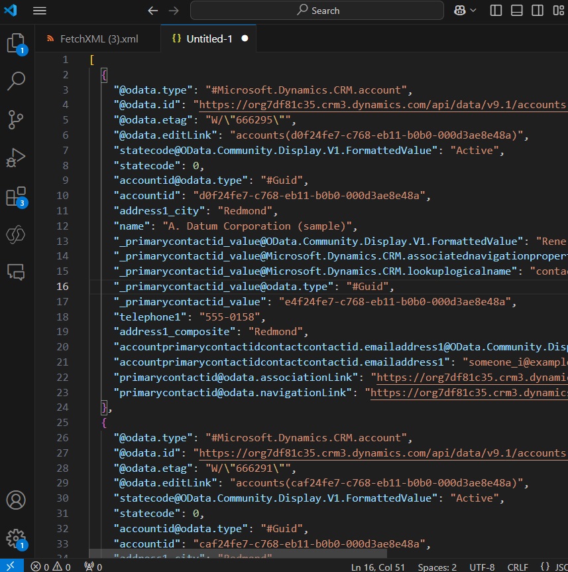Click the CRLF end-of-line indicator
This screenshot has height=572, width=568.
tap(518, 567)
